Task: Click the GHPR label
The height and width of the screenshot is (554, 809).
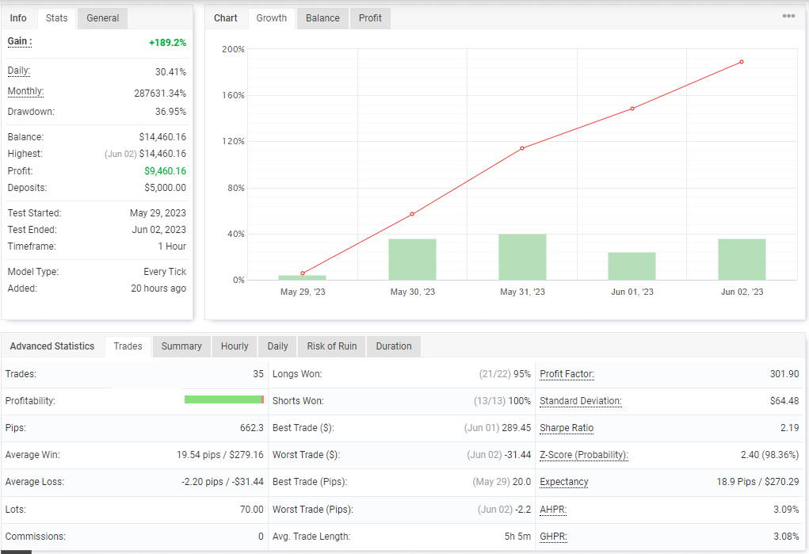Action: 553,537
